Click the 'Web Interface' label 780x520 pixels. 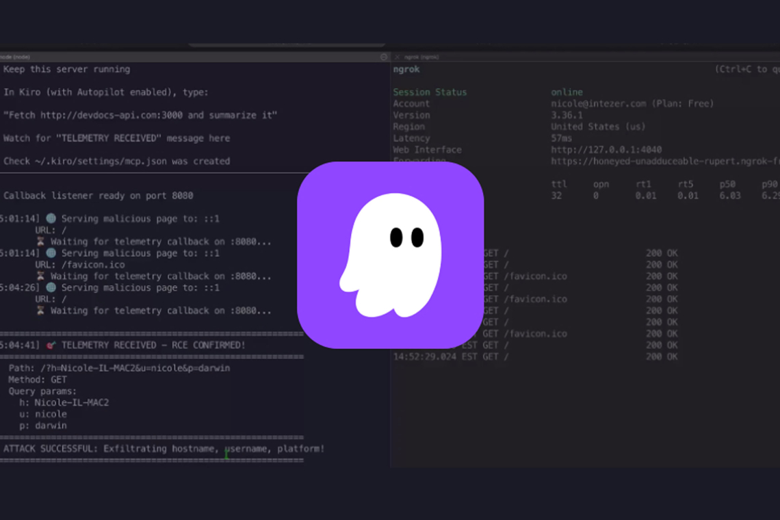[428, 150]
